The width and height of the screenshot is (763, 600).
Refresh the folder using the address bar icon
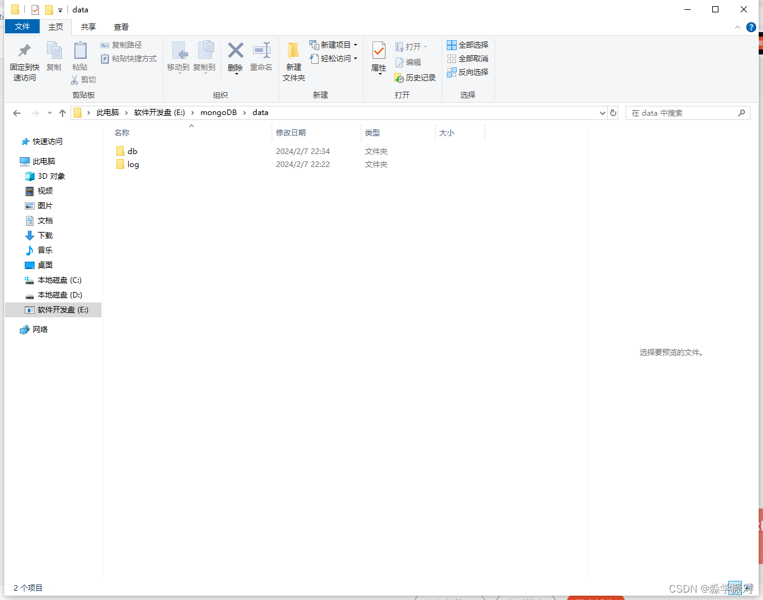tap(613, 113)
